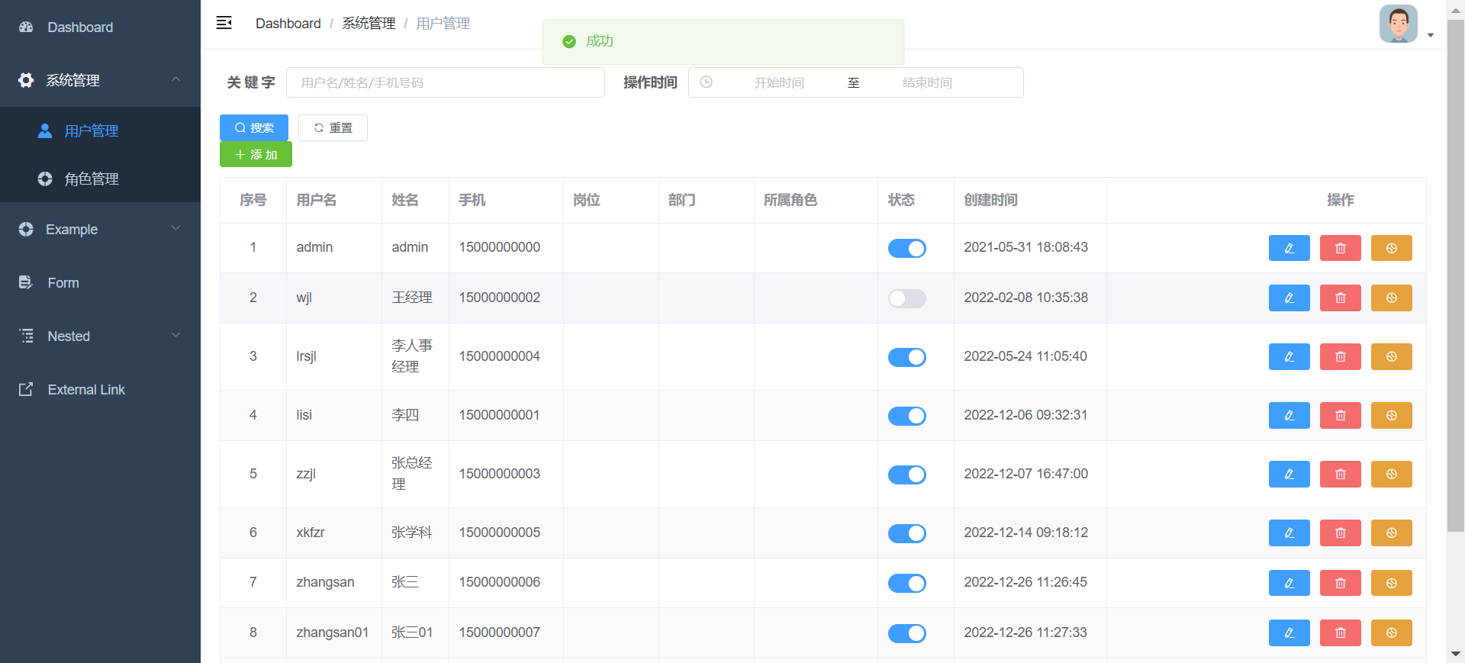1465x663 pixels.
Task: Edit the wjl user row
Action: [1289, 298]
